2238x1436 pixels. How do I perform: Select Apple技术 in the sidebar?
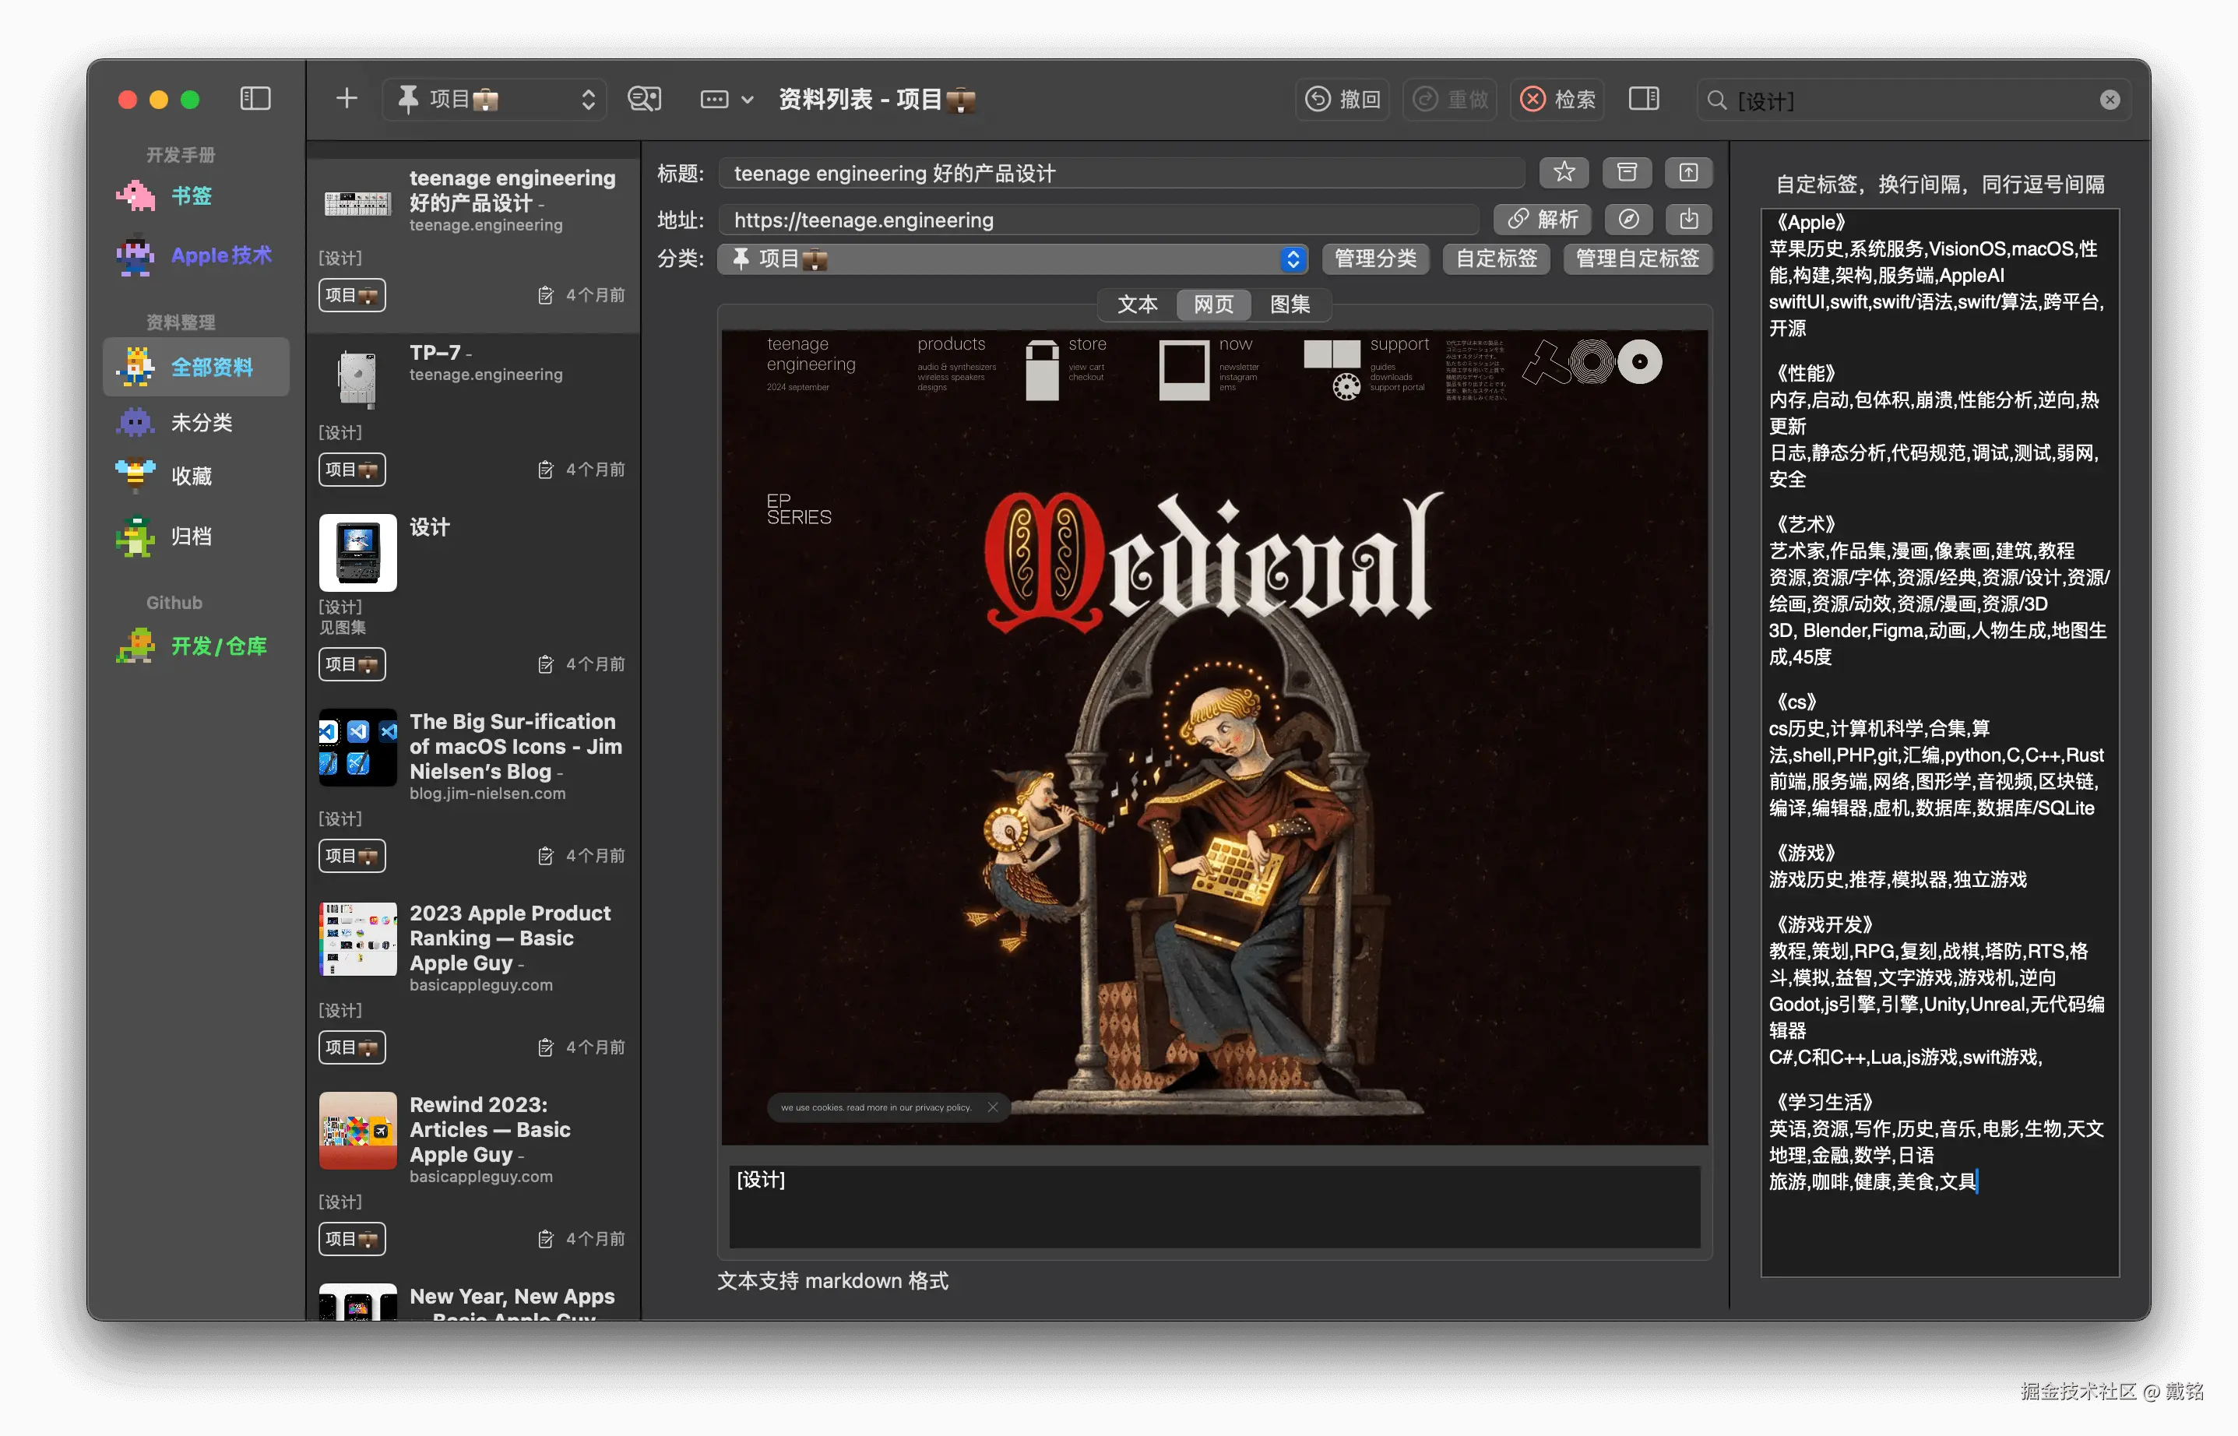pos(220,255)
